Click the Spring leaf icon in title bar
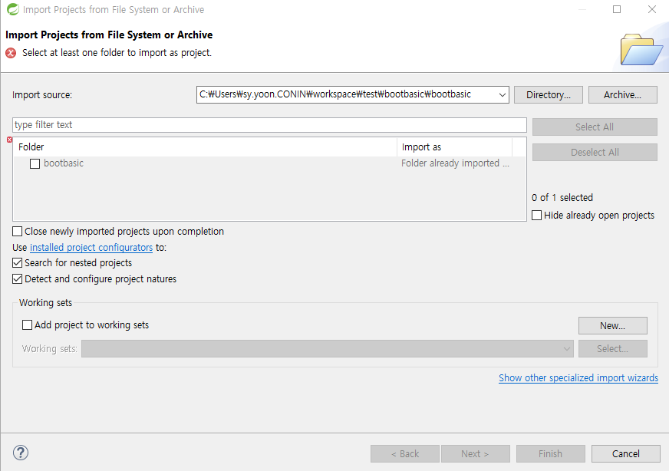Viewport: 669px width, 471px height. (x=13, y=9)
